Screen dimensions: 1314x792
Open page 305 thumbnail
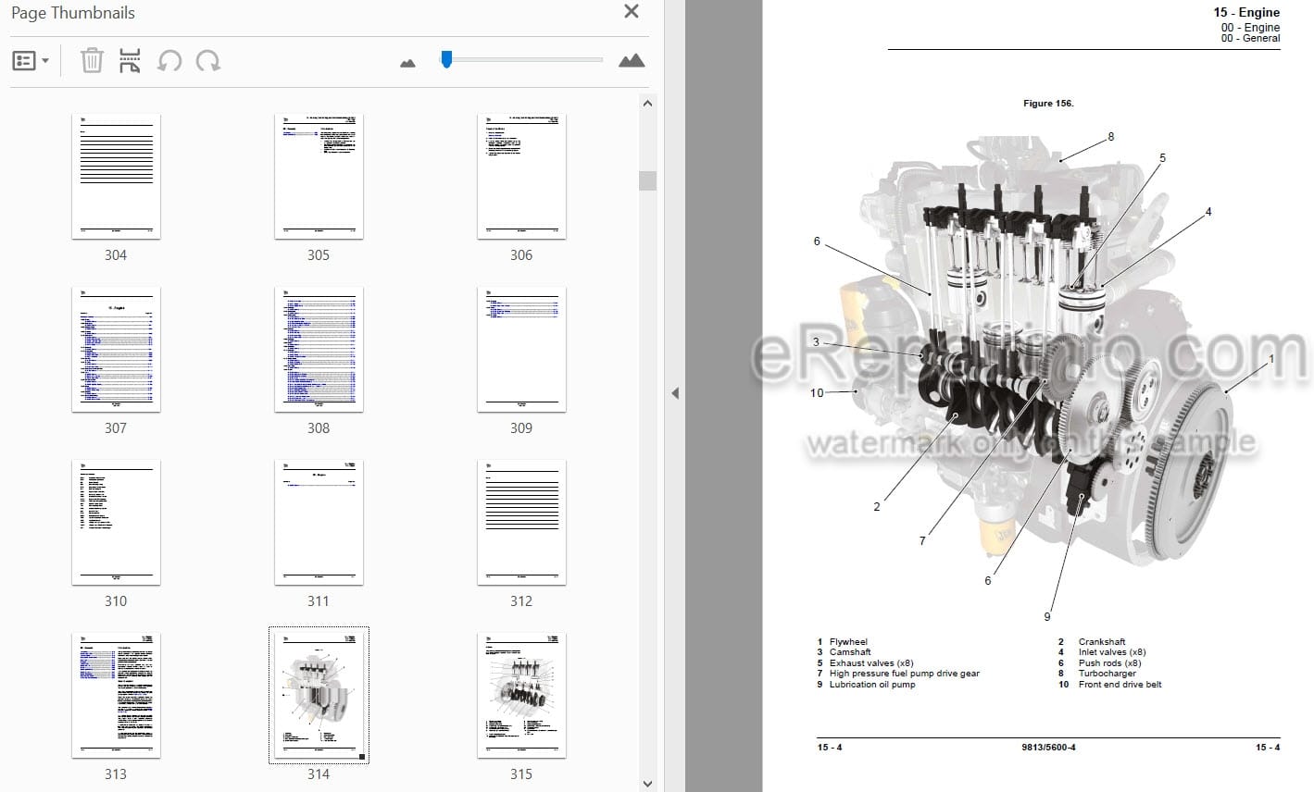[319, 177]
